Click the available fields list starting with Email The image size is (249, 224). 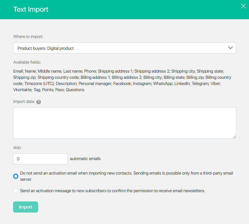[122, 80]
